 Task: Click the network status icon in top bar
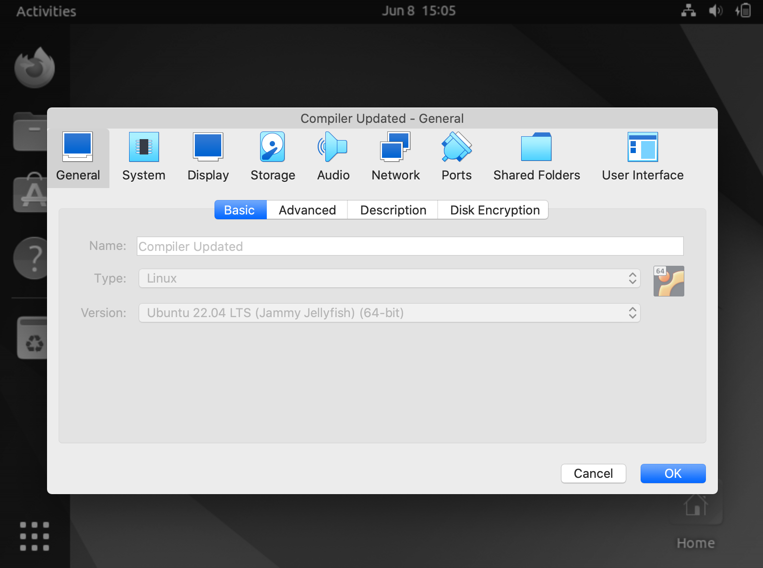[x=688, y=11]
